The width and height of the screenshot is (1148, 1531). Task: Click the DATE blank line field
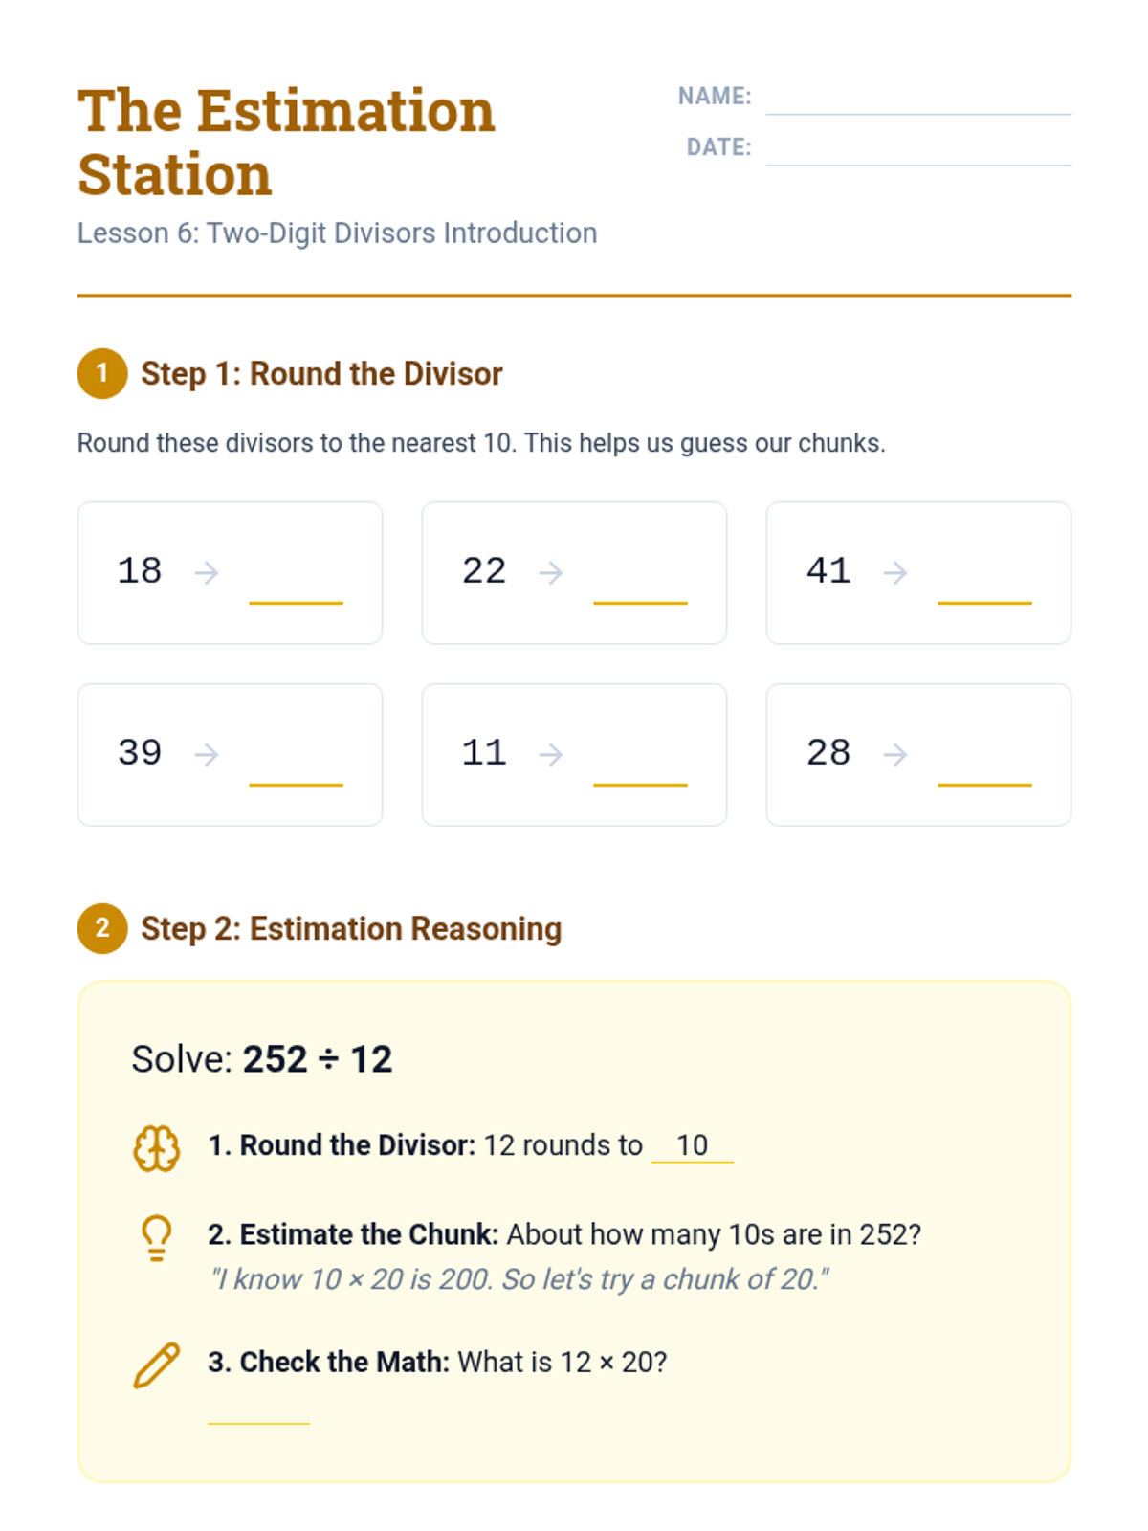918,147
